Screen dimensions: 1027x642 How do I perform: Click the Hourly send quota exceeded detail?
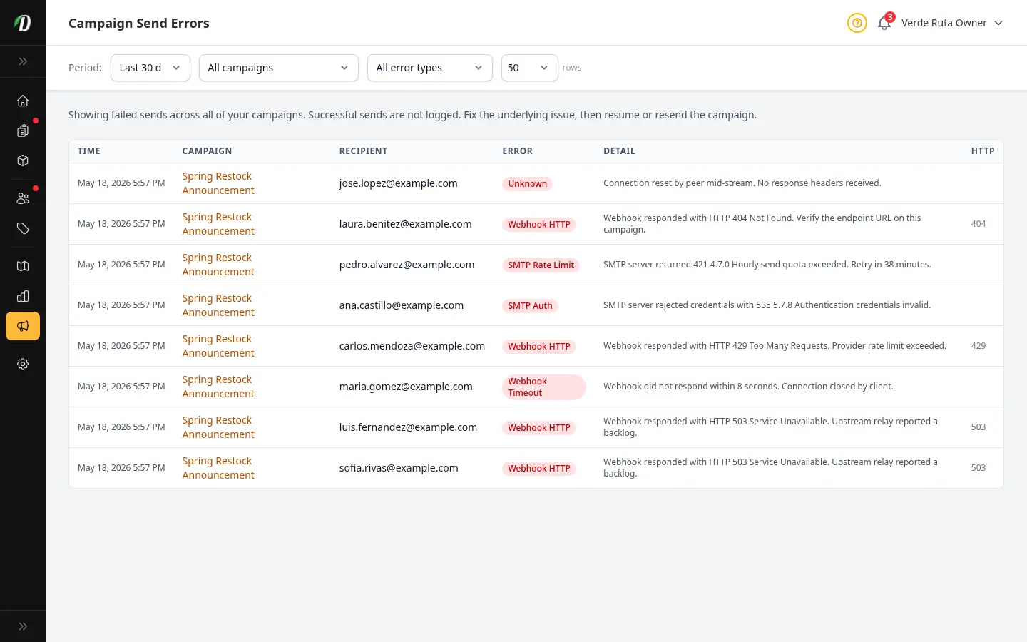[x=767, y=265]
